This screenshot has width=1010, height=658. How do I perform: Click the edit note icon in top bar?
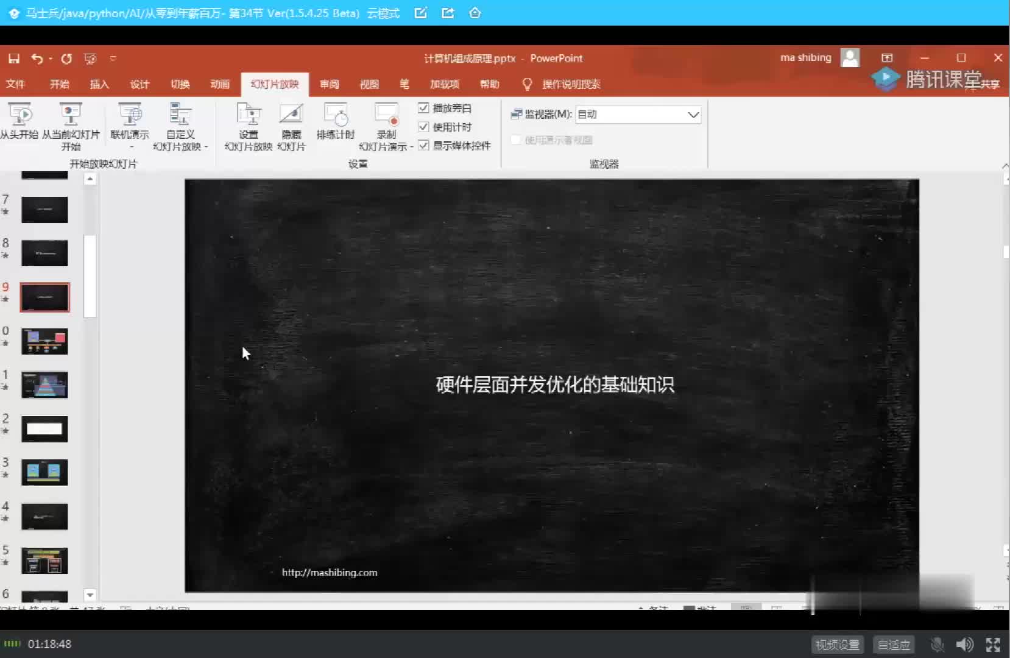click(x=420, y=13)
